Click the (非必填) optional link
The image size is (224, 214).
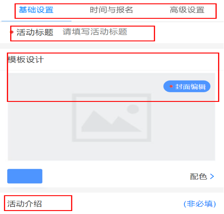point(200,204)
